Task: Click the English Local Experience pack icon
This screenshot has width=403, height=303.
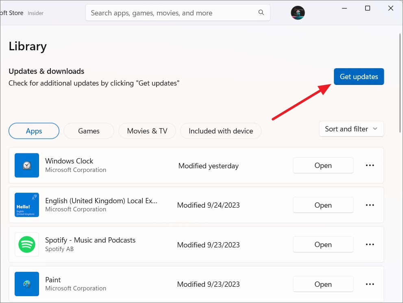Action: tap(27, 205)
